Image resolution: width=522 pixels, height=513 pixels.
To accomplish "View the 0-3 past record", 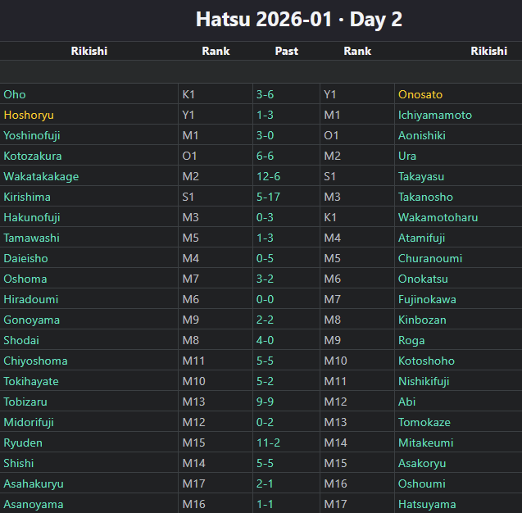I will click(x=265, y=217).
